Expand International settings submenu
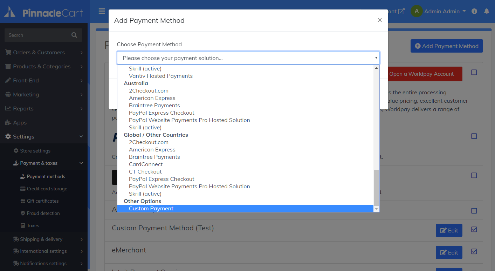 point(44,251)
